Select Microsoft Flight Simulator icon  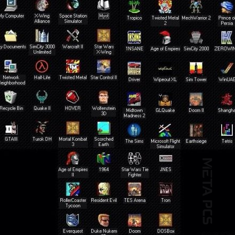[x=165, y=130]
